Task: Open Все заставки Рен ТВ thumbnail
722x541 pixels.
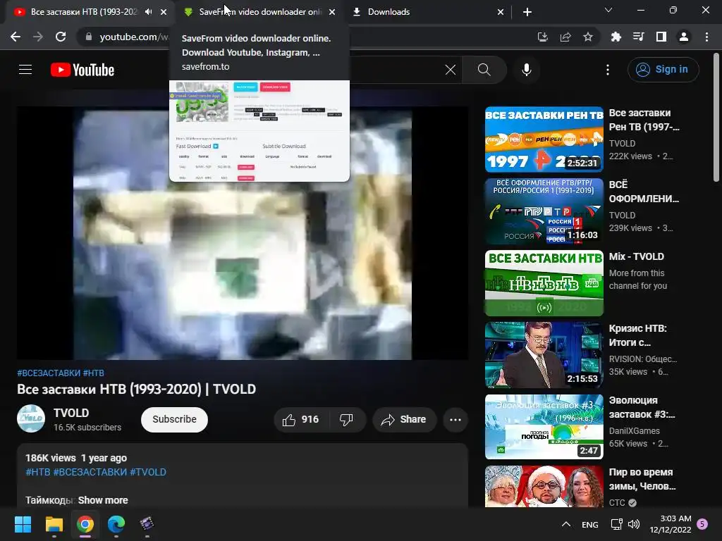Action: (544, 139)
